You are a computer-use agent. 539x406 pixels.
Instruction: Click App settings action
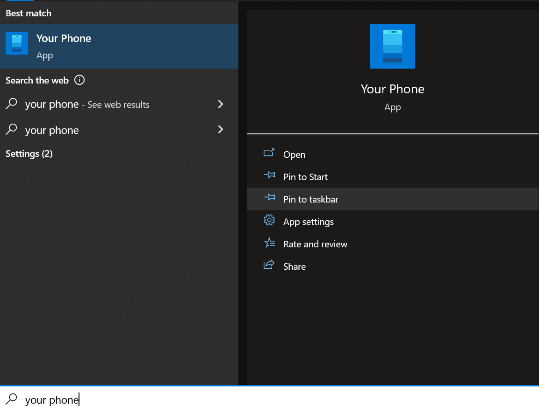(x=308, y=221)
